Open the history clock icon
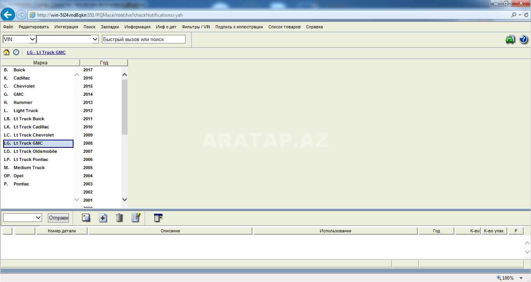531x282 pixels. click(16, 52)
